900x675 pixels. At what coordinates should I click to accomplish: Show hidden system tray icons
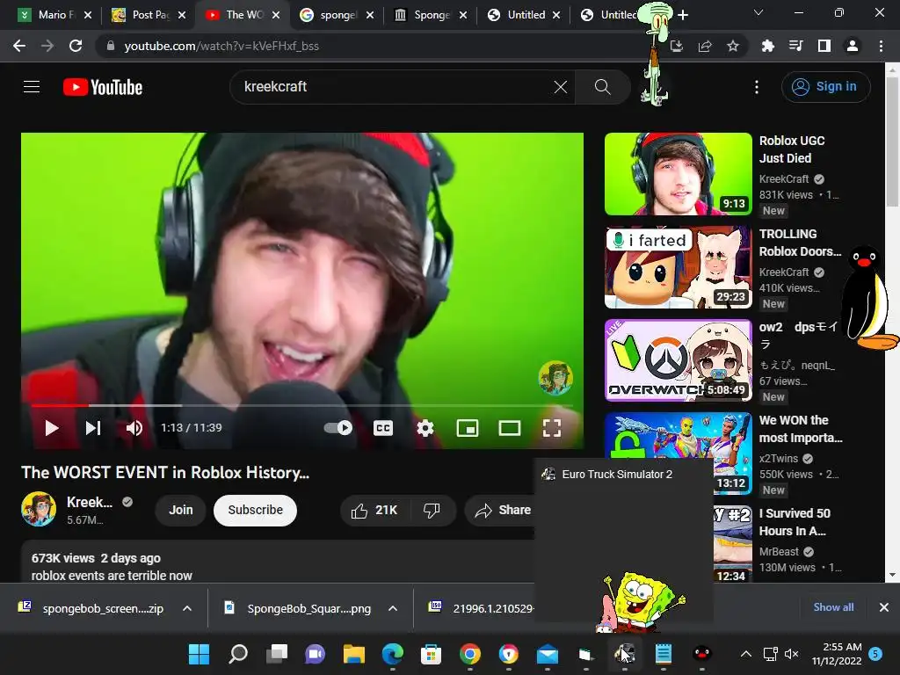[745, 653]
